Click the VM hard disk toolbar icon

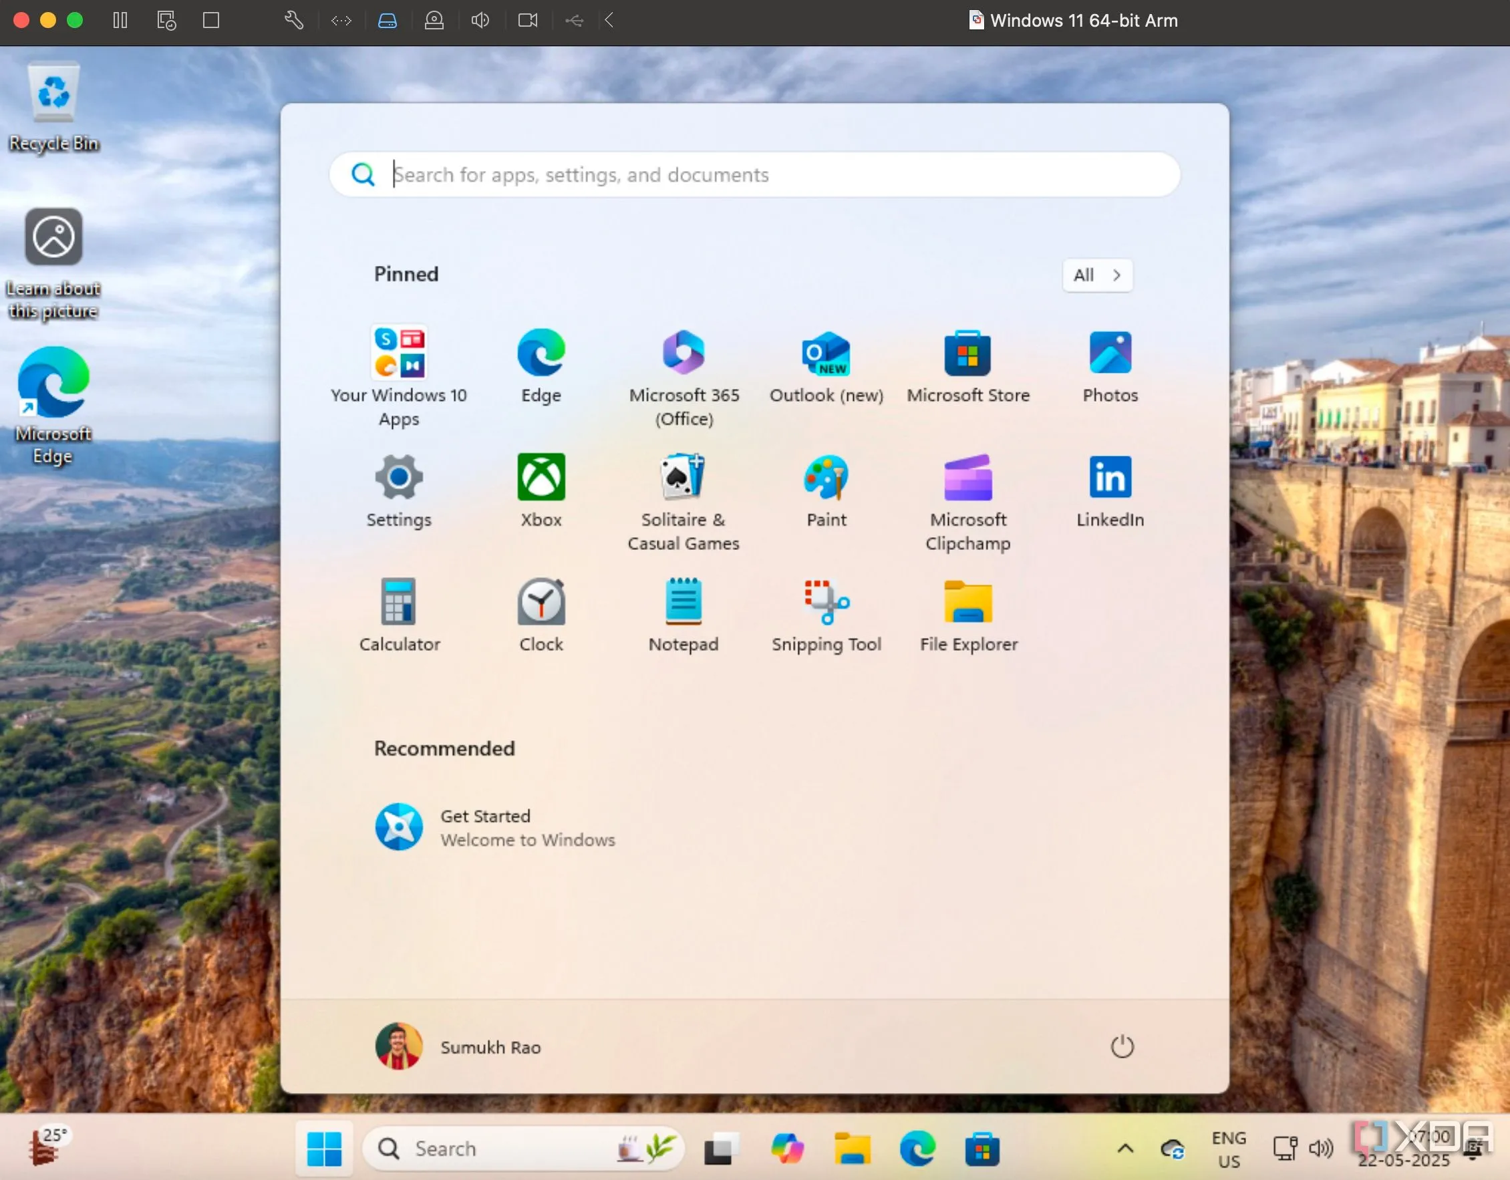[x=387, y=20]
